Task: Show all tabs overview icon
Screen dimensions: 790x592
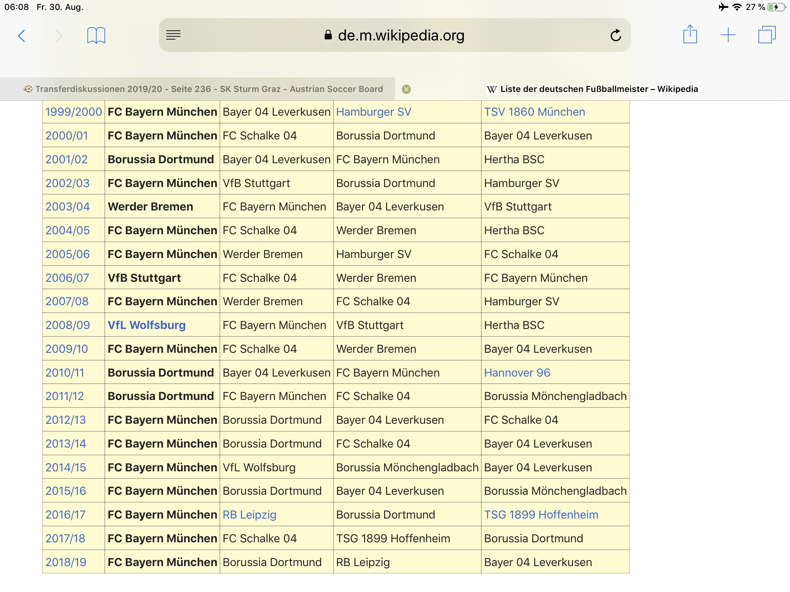Action: tap(767, 35)
